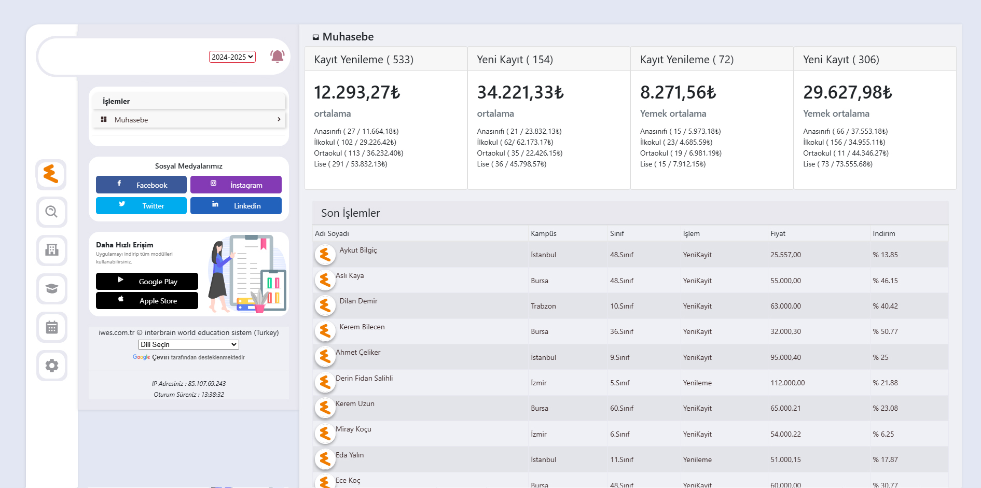Click the Fiyat column header

[778, 233]
